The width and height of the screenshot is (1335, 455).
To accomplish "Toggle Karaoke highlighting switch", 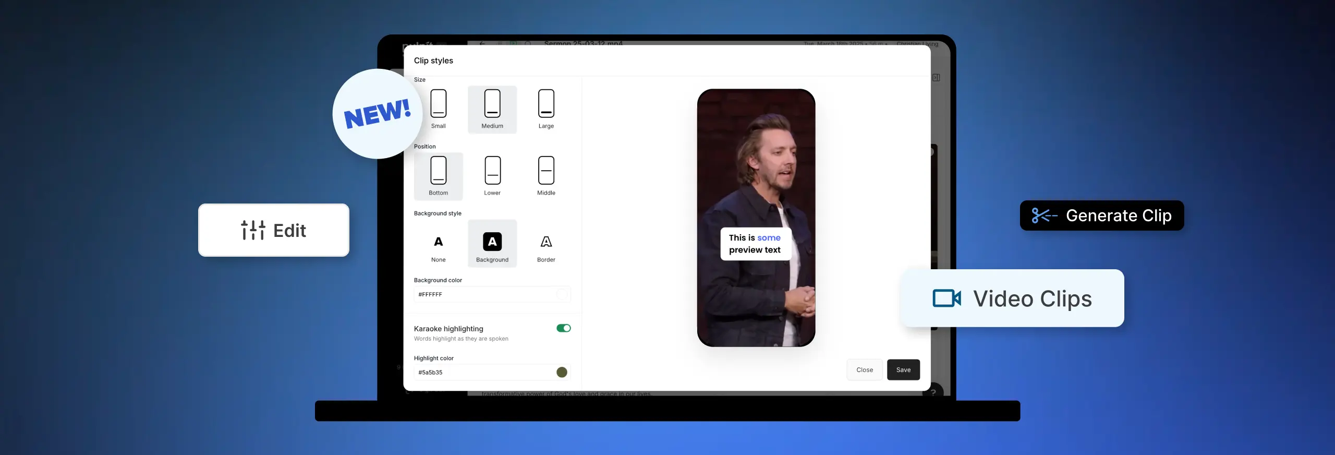I will (563, 328).
